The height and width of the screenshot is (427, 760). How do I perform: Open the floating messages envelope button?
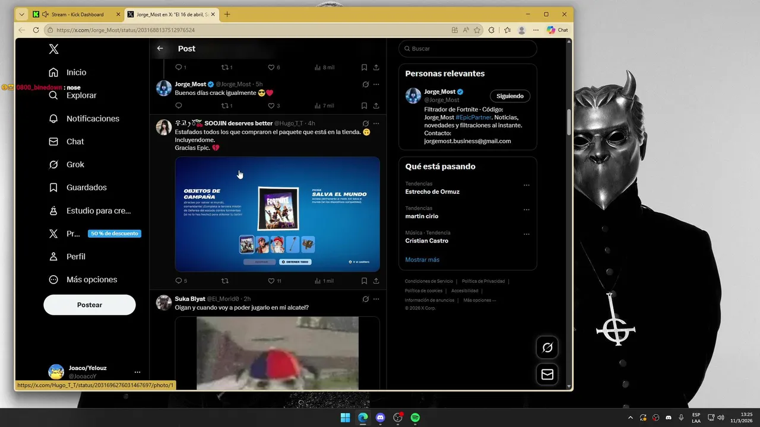547,374
